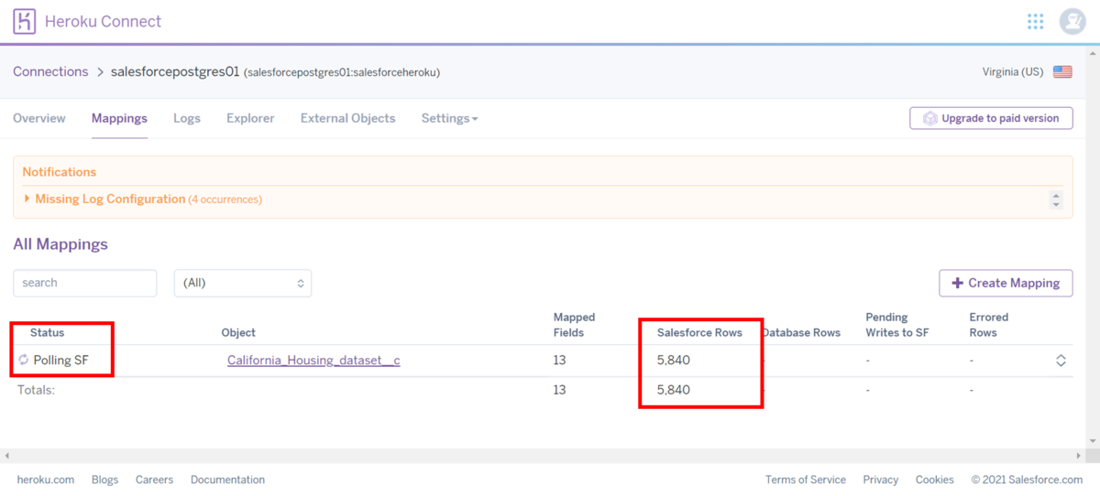The image size is (1100, 496).
Task: Open Blogs footer link
Action: 104,480
